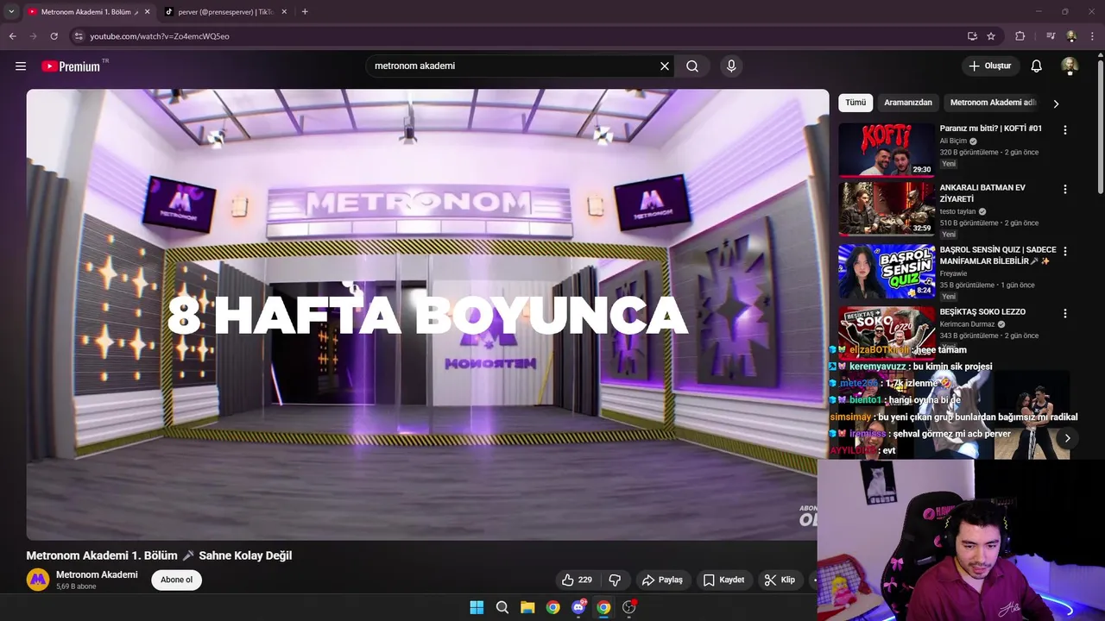
Task: Open more options for KOFTİ video
Action: [x=1065, y=130]
